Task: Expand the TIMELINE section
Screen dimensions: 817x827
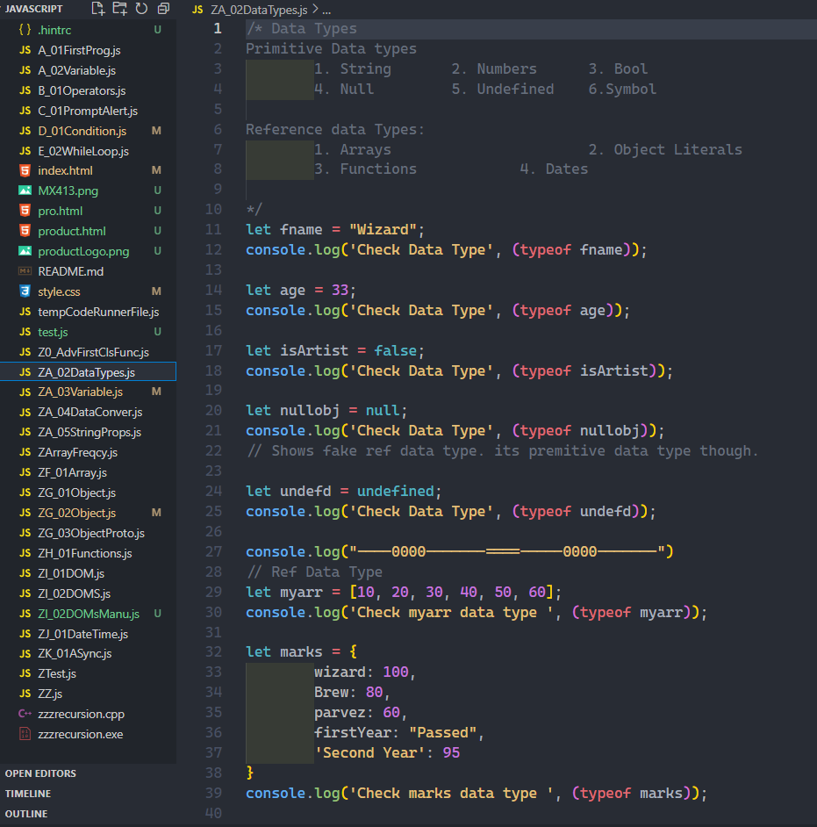Action: pyautogui.click(x=28, y=794)
